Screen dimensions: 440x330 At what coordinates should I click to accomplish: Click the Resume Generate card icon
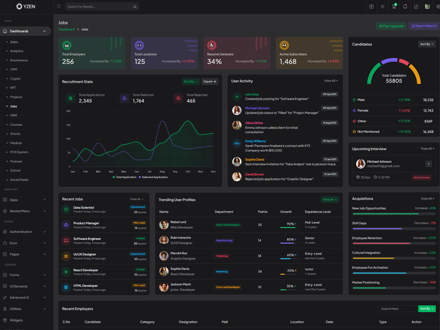212,45
